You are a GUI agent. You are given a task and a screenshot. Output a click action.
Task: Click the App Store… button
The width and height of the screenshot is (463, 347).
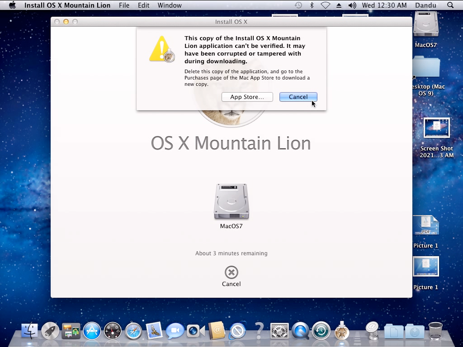pos(247,97)
